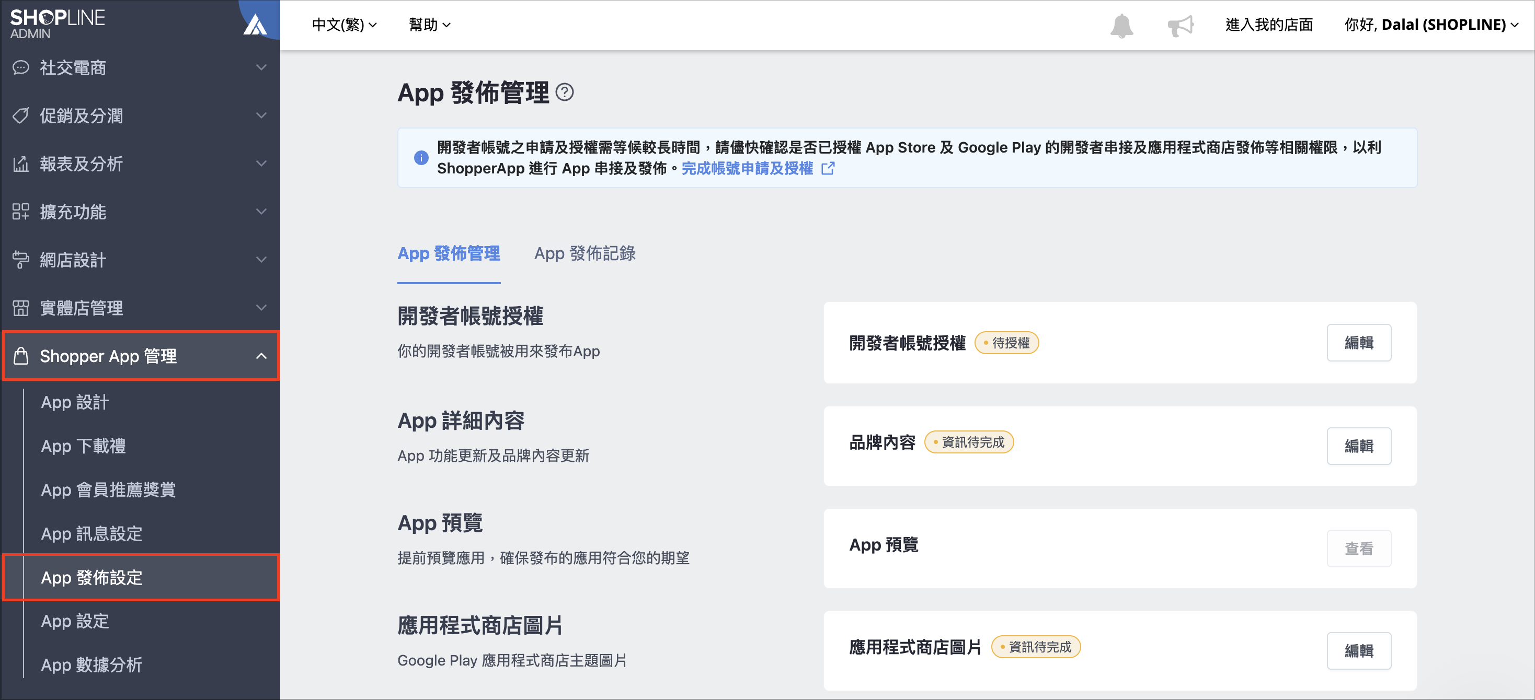Click the 網店設計 paint roller icon

tap(21, 260)
